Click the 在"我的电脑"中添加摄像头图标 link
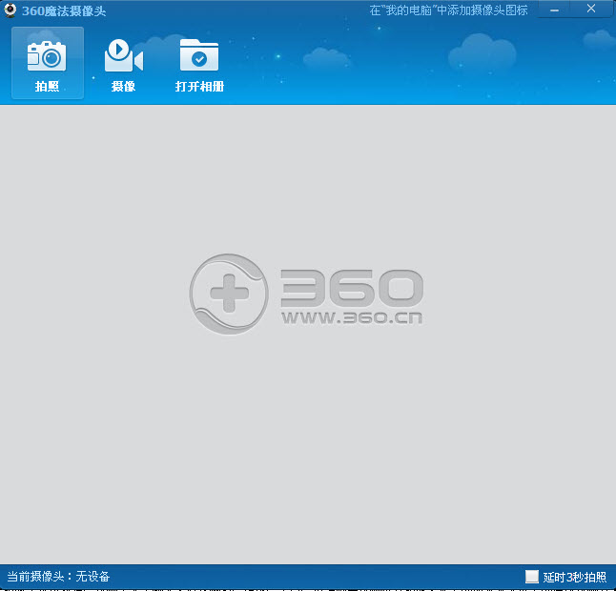Image resolution: width=616 pixels, height=591 pixels. [448, 10]
